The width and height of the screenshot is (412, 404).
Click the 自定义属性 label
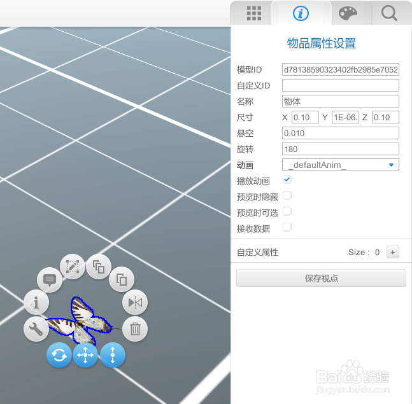[x=257, y=253]
